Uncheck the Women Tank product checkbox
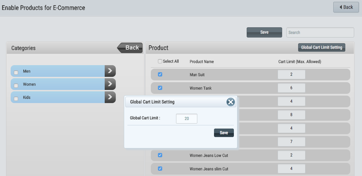This screenshot has width=362, height=176. pyautogui.click(x=160, y=88)
